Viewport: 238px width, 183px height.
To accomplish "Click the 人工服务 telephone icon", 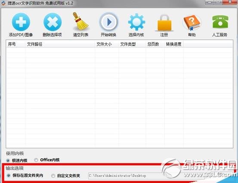I will coord(220,22).
